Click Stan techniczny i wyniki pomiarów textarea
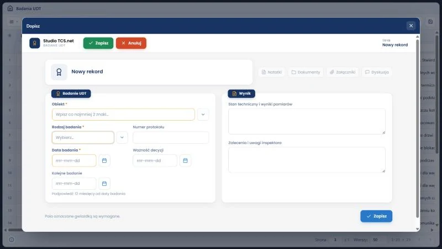Viewport: 442px width, 249px height. [307, 121]
